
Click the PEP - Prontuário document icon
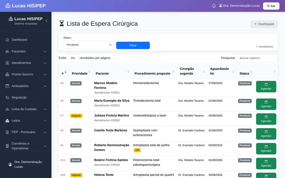[x=7, y=132]
